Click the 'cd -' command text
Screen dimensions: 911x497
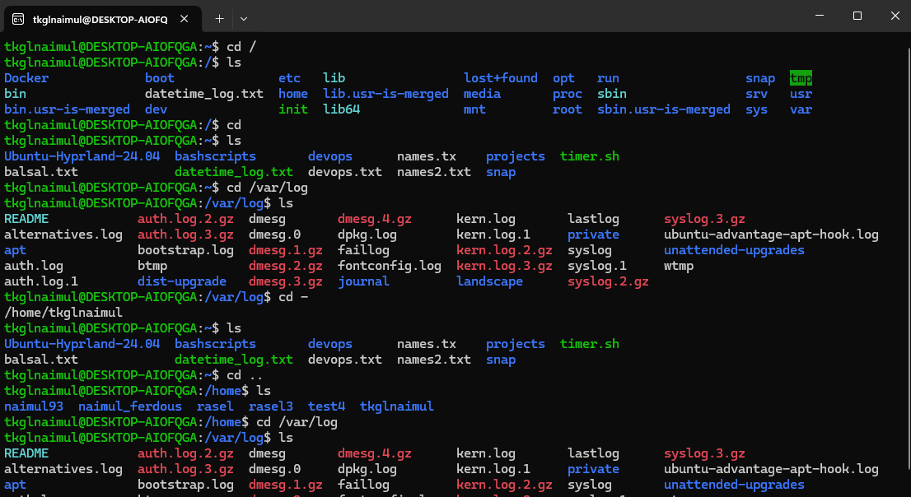(x=293, y=297)
